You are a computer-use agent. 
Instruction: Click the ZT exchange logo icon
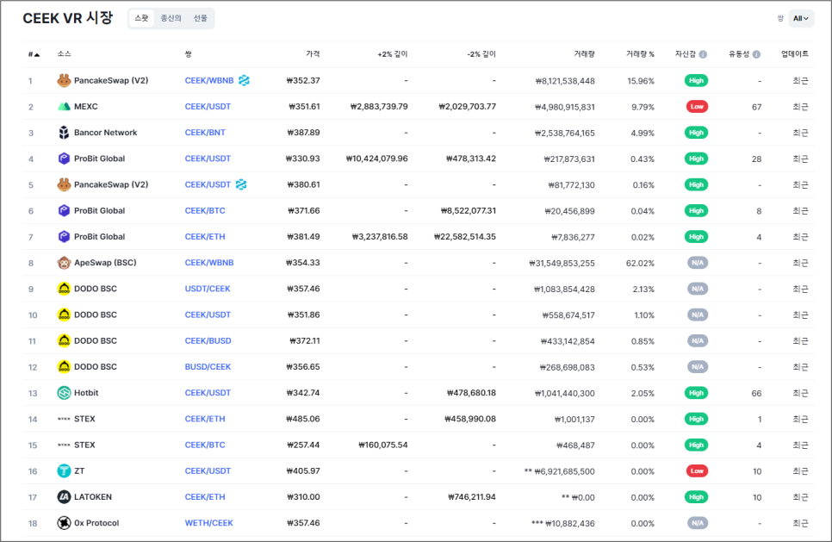coord(64,470)
